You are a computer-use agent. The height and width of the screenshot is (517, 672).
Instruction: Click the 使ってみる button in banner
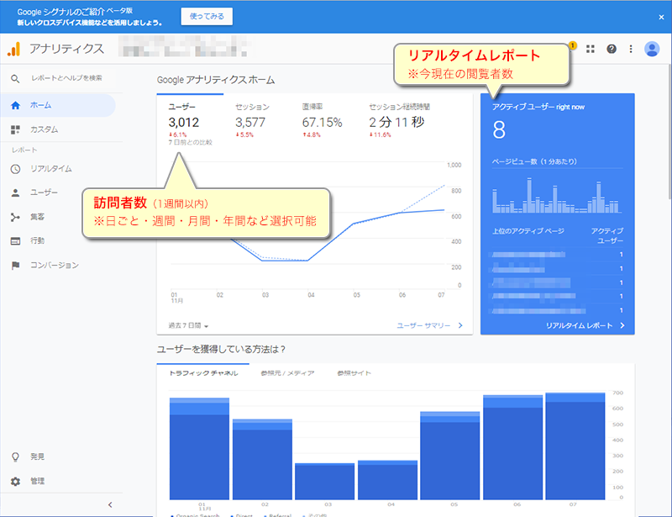[x=207, y=17]
